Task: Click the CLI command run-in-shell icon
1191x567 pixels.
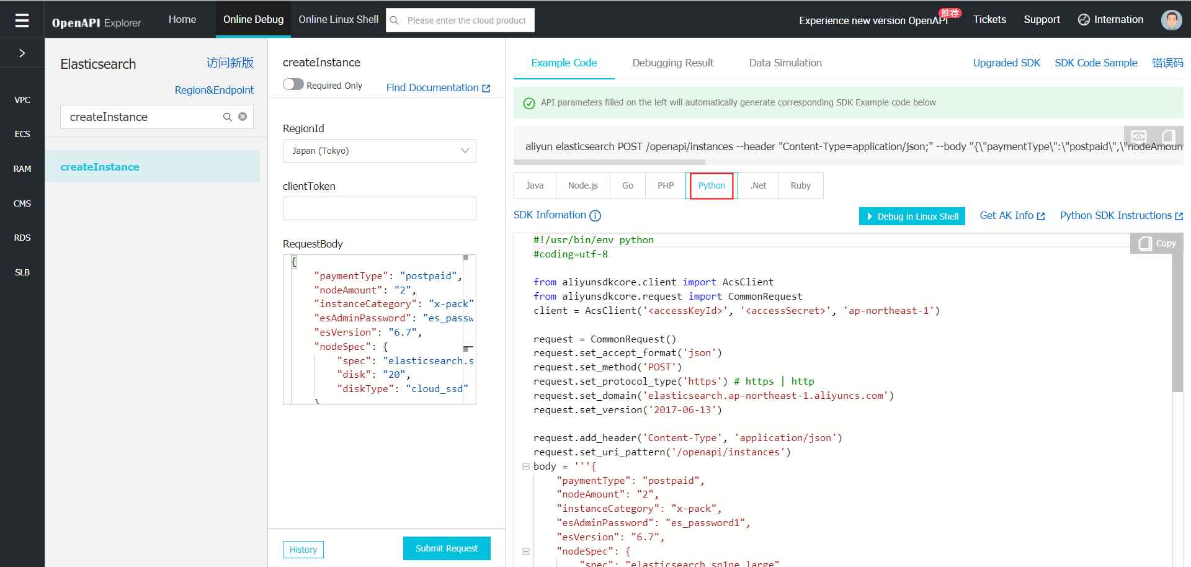Action: coord(1139,135)
